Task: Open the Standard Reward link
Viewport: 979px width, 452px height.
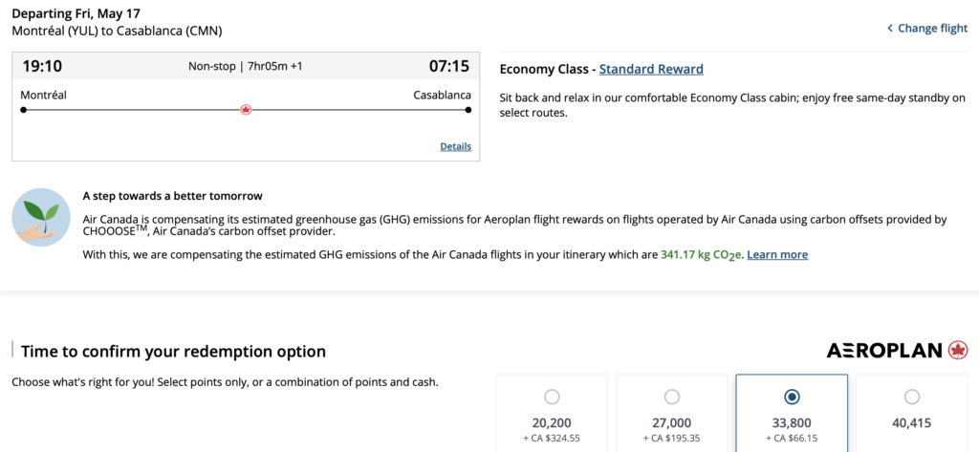Action: click(651, 69)
